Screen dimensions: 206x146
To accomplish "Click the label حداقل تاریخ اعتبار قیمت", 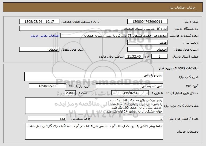I will (182, 93).
